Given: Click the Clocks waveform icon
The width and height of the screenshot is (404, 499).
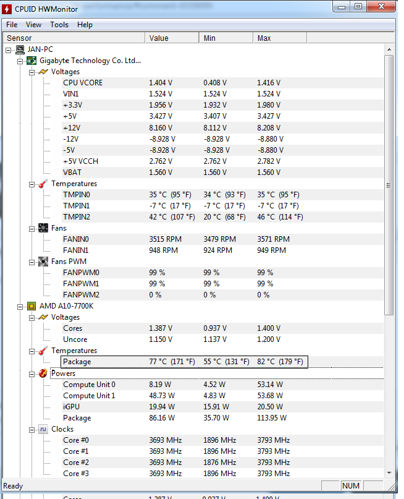Looking at the screenshot, I should [43, 429].
